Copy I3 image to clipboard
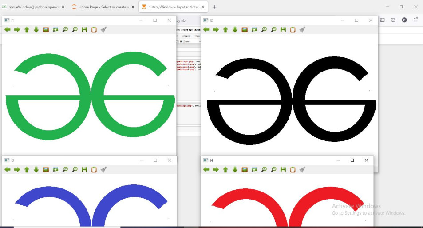 click(94, 170)
